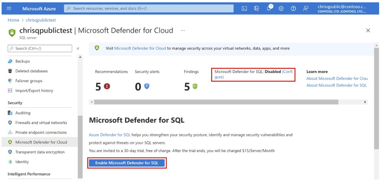This screenshot has width=381, height=183.
Task: Open the Azure Defender for SQL link
Action: (x=110, y=135)
